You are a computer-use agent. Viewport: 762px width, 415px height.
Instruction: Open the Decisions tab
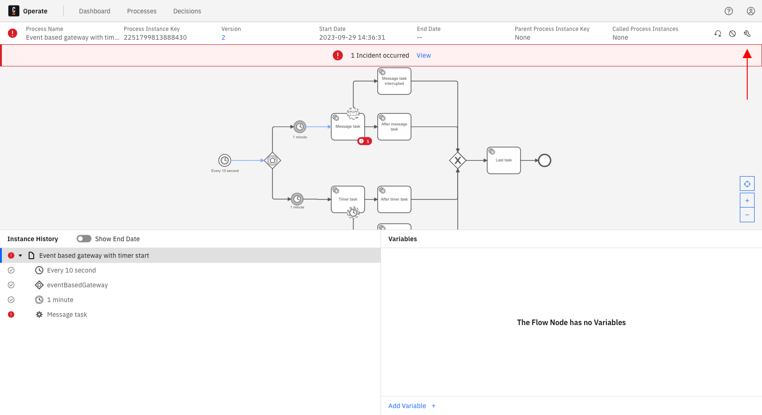click(x=187, y=11)
